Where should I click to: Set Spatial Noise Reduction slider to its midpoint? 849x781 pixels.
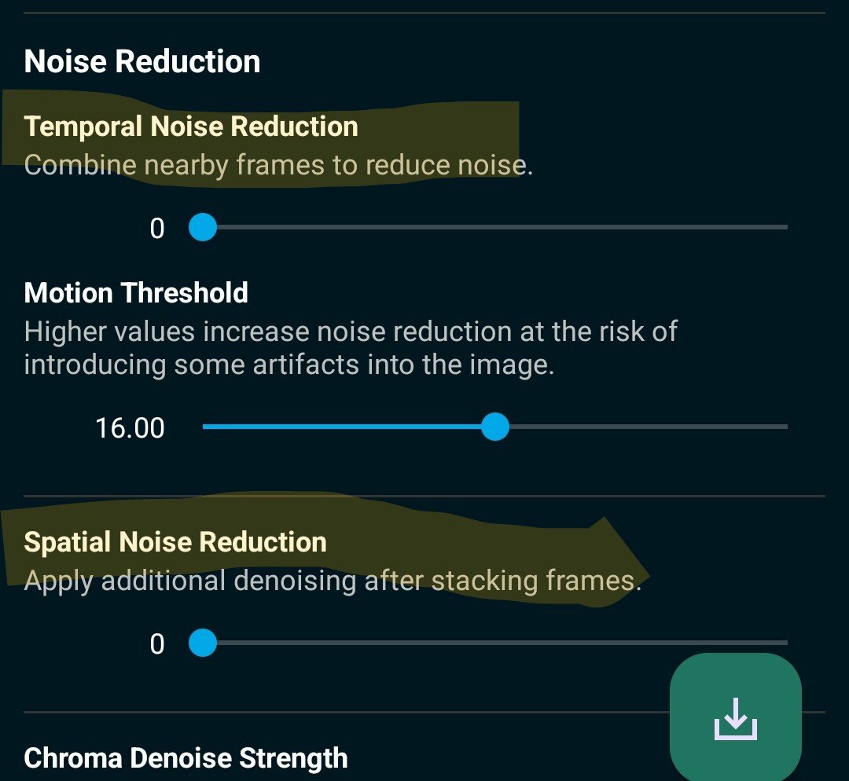(x=494, y=644)
